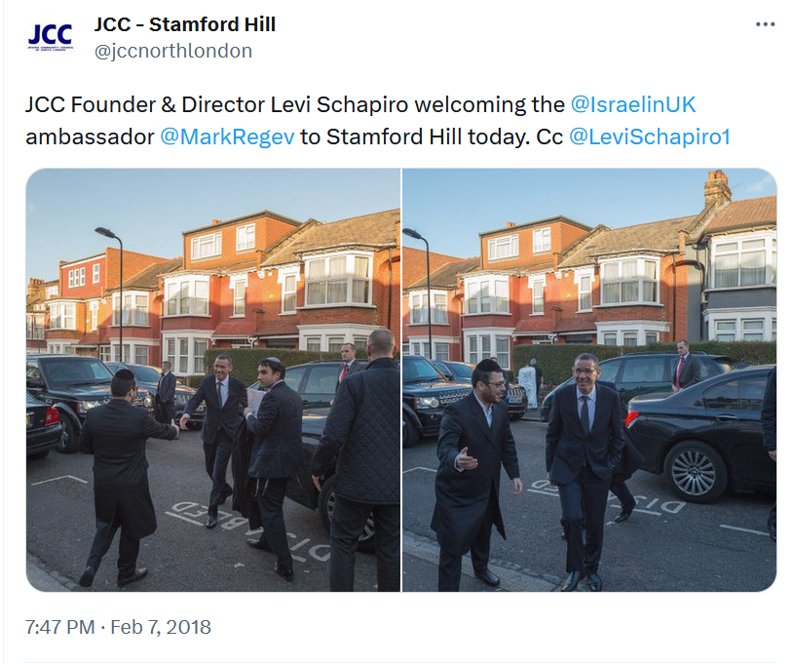Click the 7:47 PM · Feb 7, 2018 timestamp
Viewport: 794px width, 664px height.
click(x=118, y=627)
